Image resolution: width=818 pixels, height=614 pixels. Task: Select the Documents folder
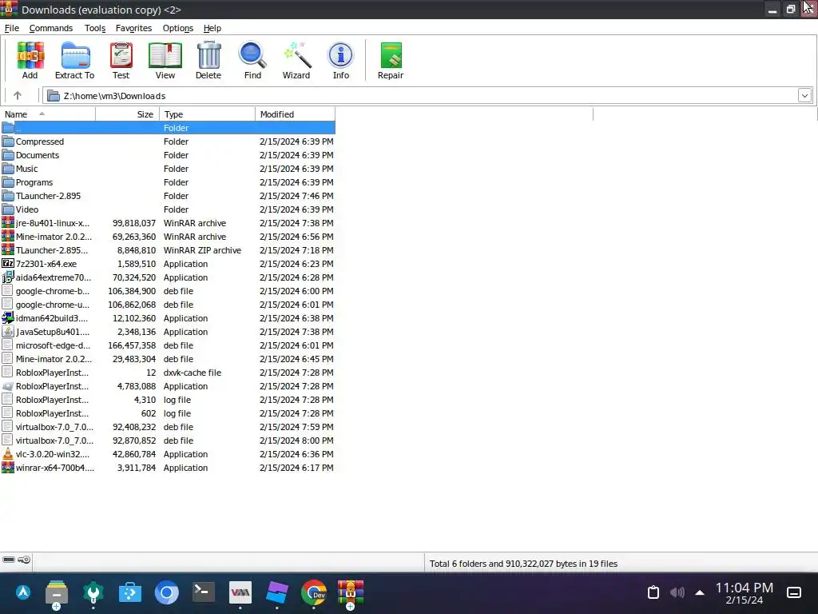tap(168, 155)
